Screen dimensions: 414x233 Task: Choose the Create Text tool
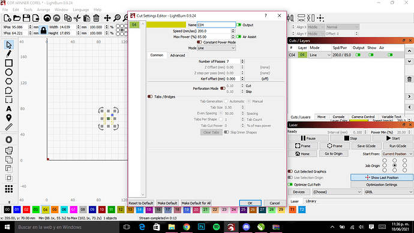click(x=9, y=108)
